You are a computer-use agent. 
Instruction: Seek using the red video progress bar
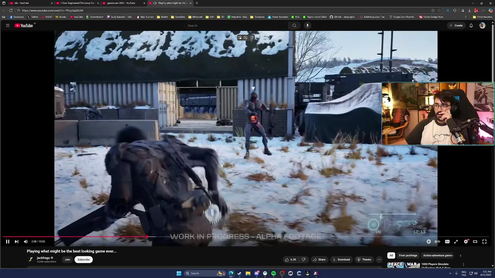click(x=75, y=237)
